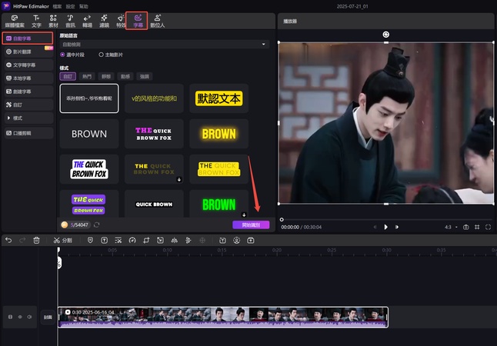Click the circular avatar icon in toolbar

[236, 240]
